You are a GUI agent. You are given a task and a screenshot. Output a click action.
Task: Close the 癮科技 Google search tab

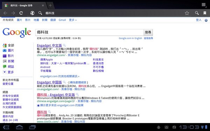[43, 6]
